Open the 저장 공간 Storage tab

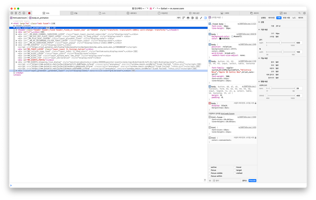[194, 13]
